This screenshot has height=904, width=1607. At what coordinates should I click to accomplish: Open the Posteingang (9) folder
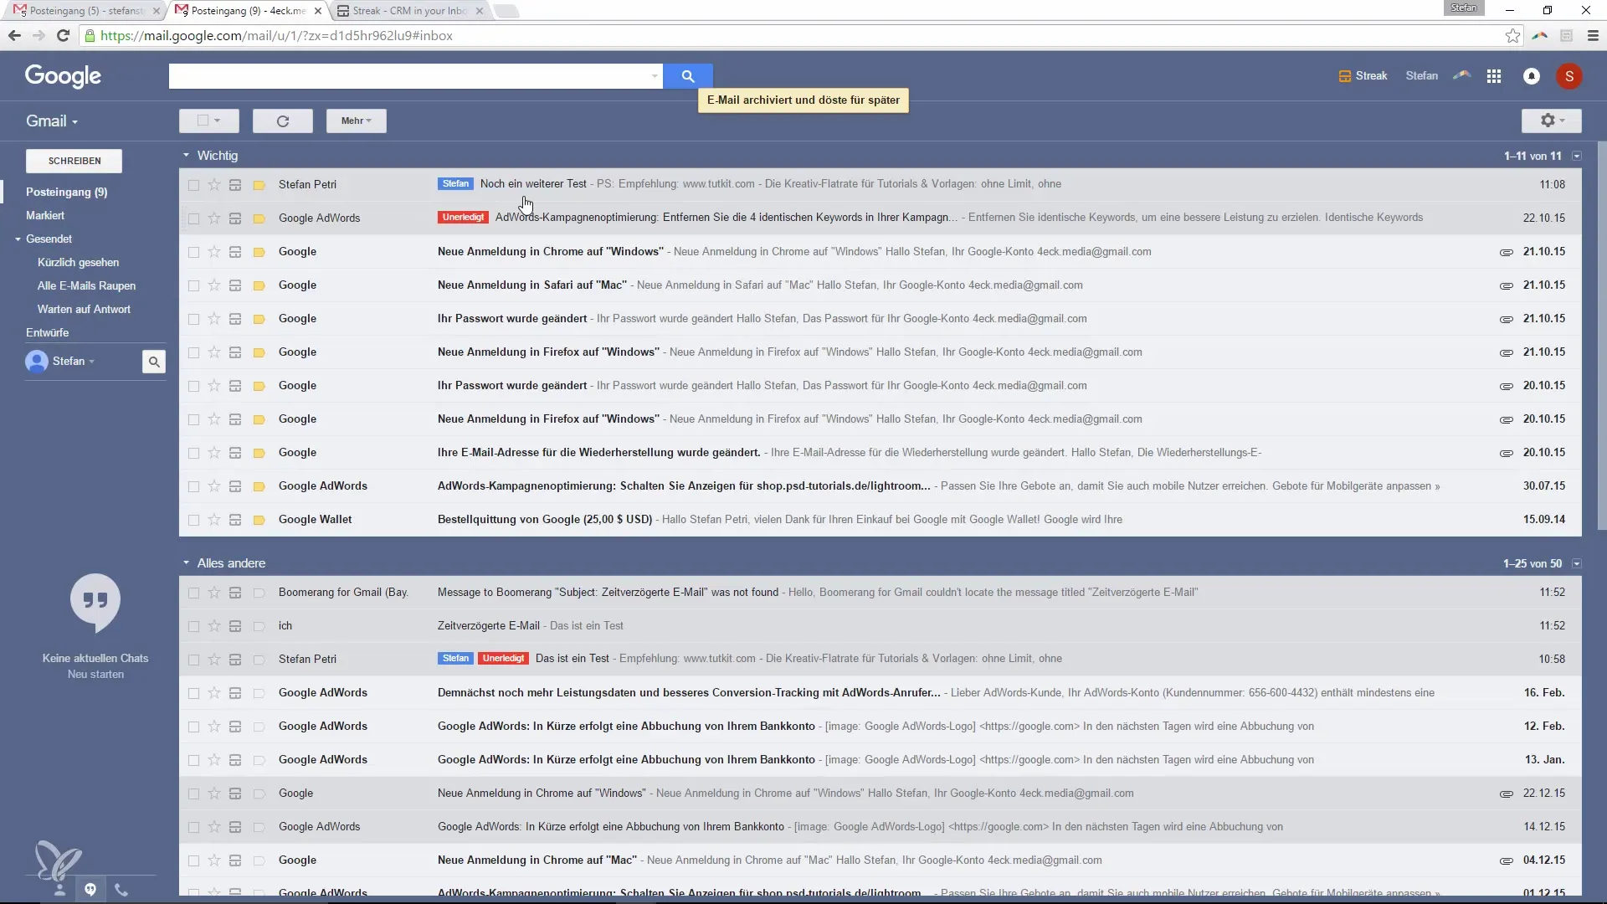(x=67, y=192)
